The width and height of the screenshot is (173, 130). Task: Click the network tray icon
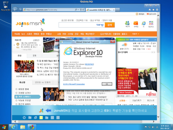tap(150, 127)
